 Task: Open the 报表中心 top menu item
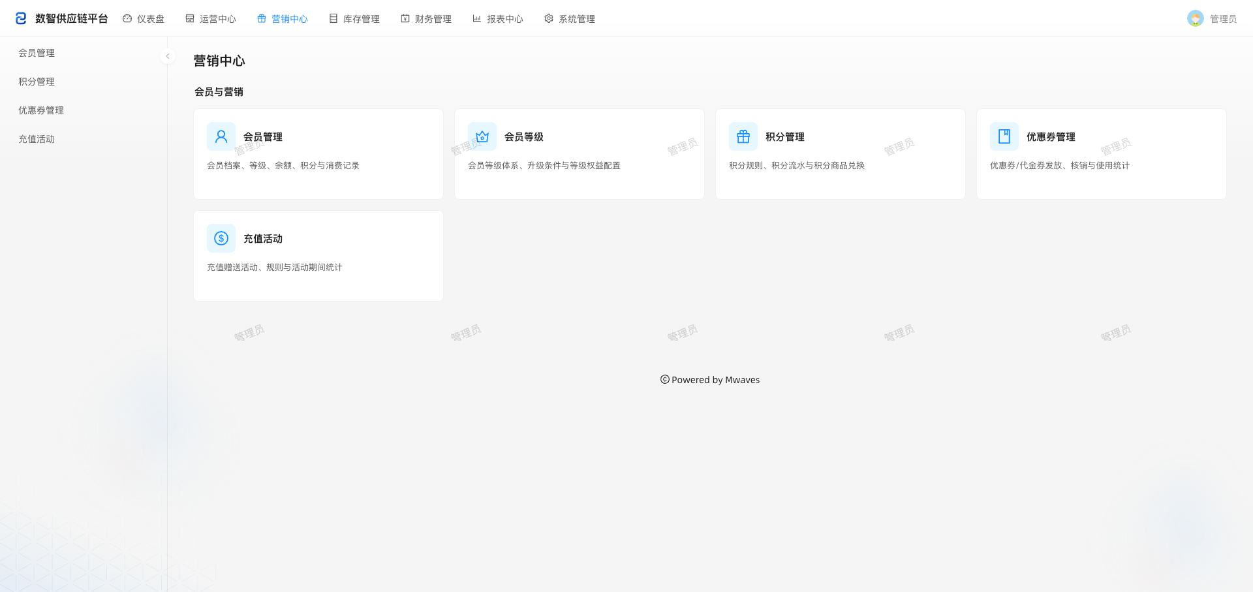click(x=498, y=18)
